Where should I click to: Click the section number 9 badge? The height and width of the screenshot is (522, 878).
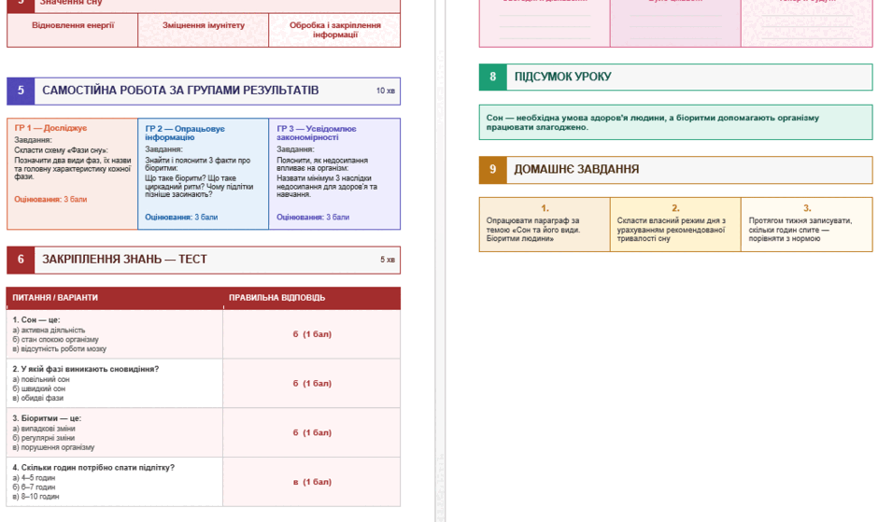(x=493, y=170)
